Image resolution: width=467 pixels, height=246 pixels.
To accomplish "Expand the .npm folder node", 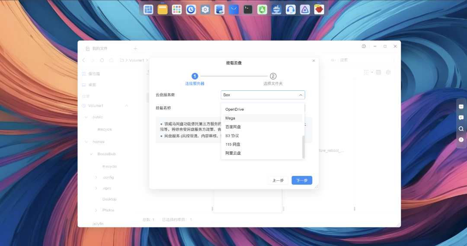I will pyautogui.click(x=96, y=188).
